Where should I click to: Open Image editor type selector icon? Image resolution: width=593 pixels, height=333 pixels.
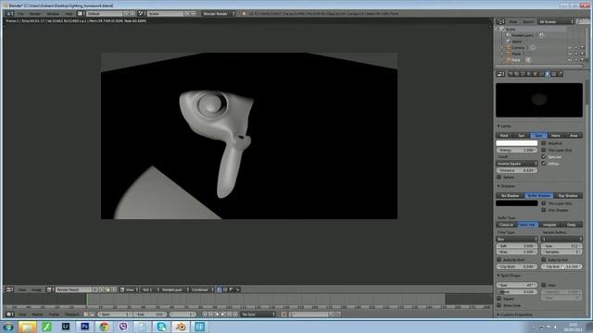(x=9, y=290)
